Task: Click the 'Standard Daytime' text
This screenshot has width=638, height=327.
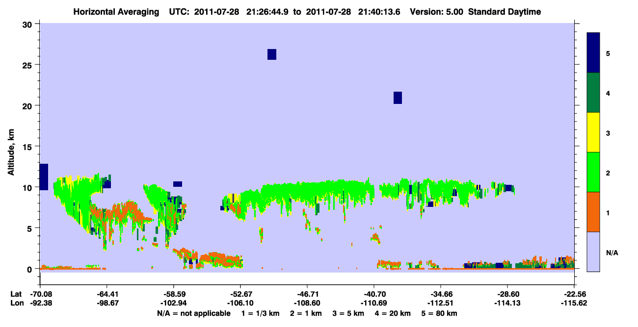Action: [505, 12]
